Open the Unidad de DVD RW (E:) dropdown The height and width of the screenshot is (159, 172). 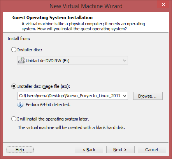tap(72, 60)
